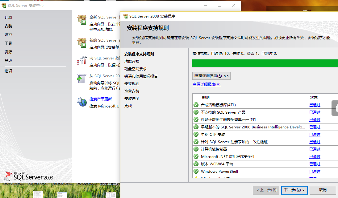
Task: Select 功能选择 step in wizard list
Action: [132, 61]
